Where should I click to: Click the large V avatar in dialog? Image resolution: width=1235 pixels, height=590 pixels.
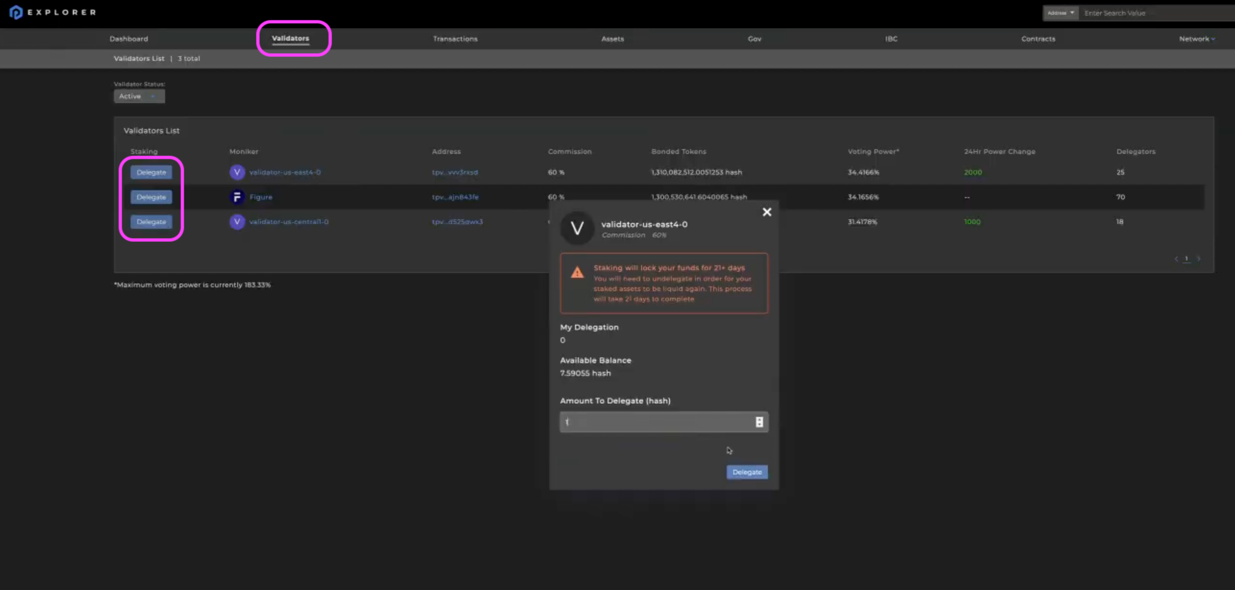pyautogui.click(x=577, y=228)
